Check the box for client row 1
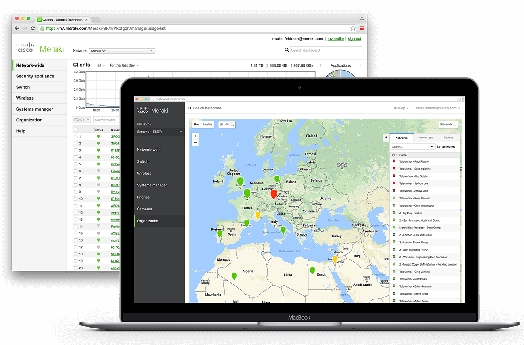Screen dimensions: 524x345 (x=75, y=136)
